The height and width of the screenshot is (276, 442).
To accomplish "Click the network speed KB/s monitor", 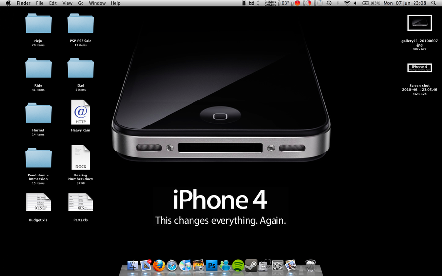I will pos(270,3).
